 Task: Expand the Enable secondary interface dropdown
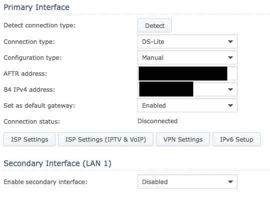tap(187, 182)
